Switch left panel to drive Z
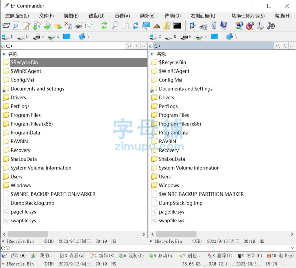Image resolution: width=296 pixels, height=268 pixels. (53, 37)
